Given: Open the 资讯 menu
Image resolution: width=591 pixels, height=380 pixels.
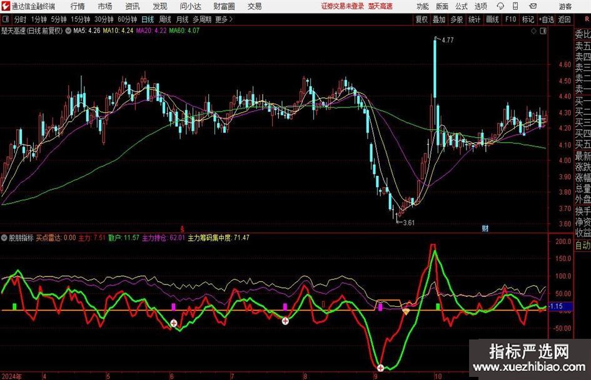Looking at the screenshot, I should [x=133, y=6].
